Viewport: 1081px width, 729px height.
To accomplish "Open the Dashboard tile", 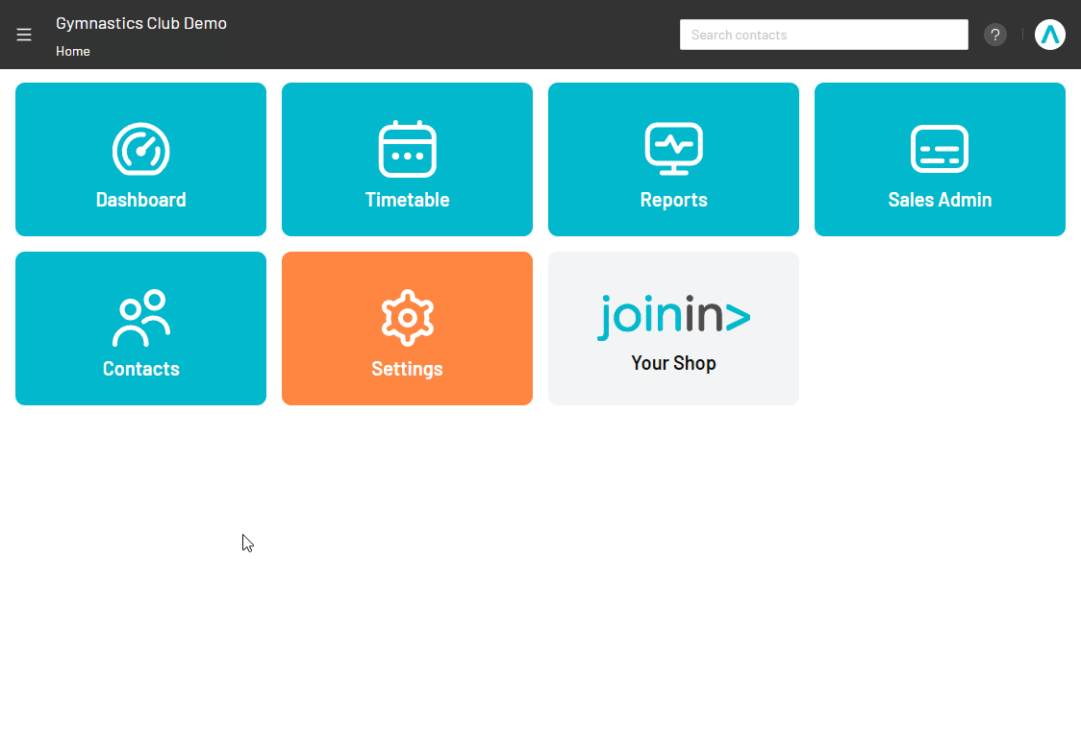I will pyautogui.click(x=140, y=159).
